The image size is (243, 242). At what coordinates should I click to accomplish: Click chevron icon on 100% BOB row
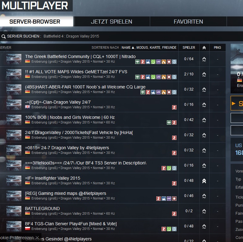204,120
